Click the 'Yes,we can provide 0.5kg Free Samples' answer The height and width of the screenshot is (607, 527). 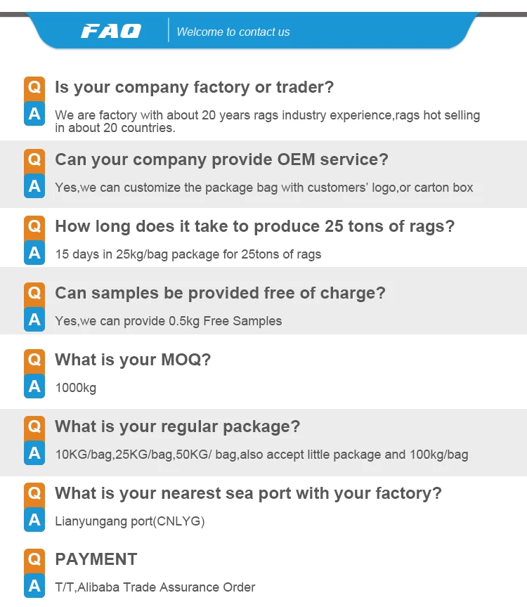click(169, 321)
